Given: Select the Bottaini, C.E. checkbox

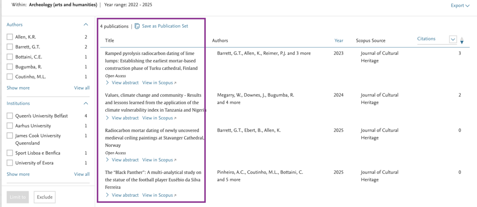Looking at the screenshot, I should (x=10, y=57).
